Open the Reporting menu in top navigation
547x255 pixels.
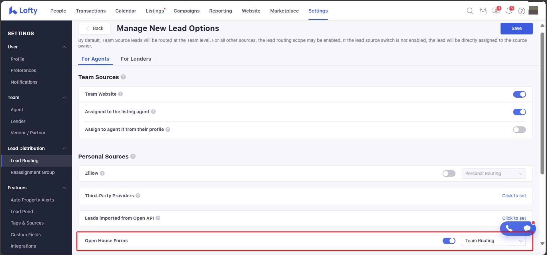[x=220, y=11]
